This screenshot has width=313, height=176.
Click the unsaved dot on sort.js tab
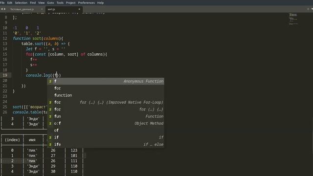tap(79, 9)
